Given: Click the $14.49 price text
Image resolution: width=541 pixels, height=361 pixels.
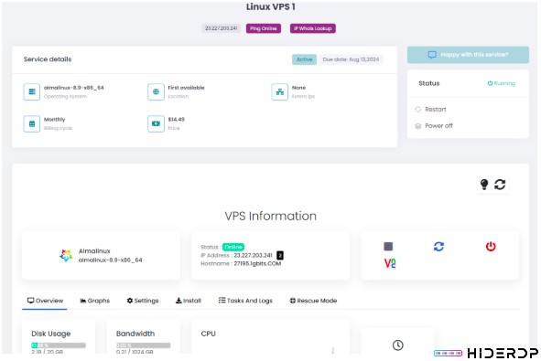Looking at the screenshot, I should pos(176,119).
